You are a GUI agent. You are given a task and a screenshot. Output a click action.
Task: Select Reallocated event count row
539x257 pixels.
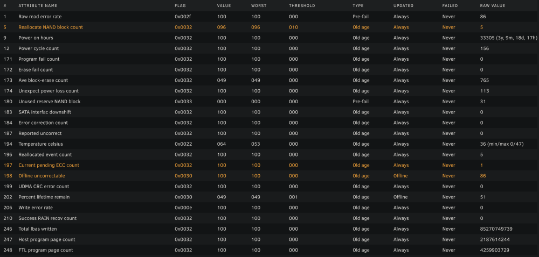coord(269,154)
